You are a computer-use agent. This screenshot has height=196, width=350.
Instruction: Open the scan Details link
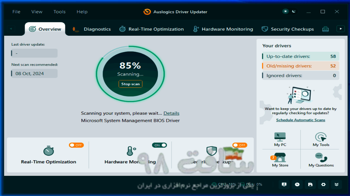click(x=171, y=113)
